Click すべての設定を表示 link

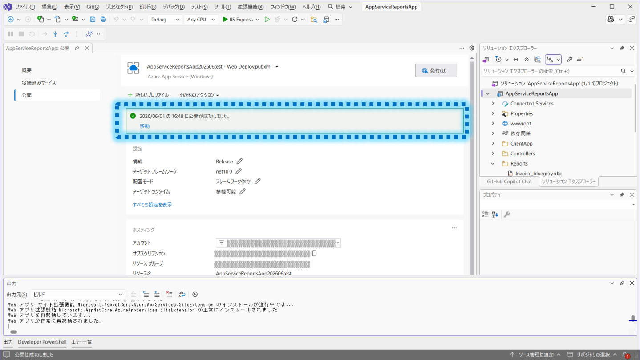click(152, 205)
